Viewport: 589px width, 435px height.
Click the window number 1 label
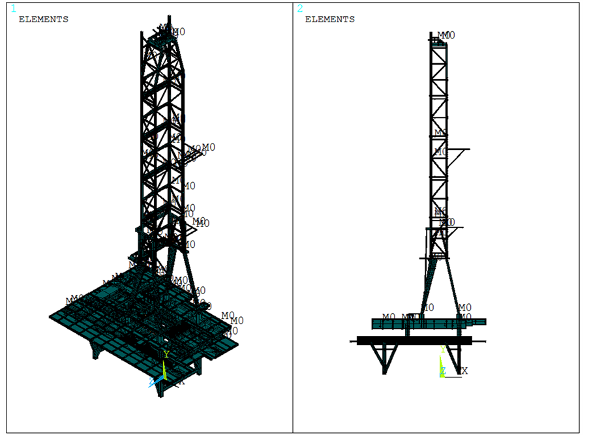tap(14, 8)
